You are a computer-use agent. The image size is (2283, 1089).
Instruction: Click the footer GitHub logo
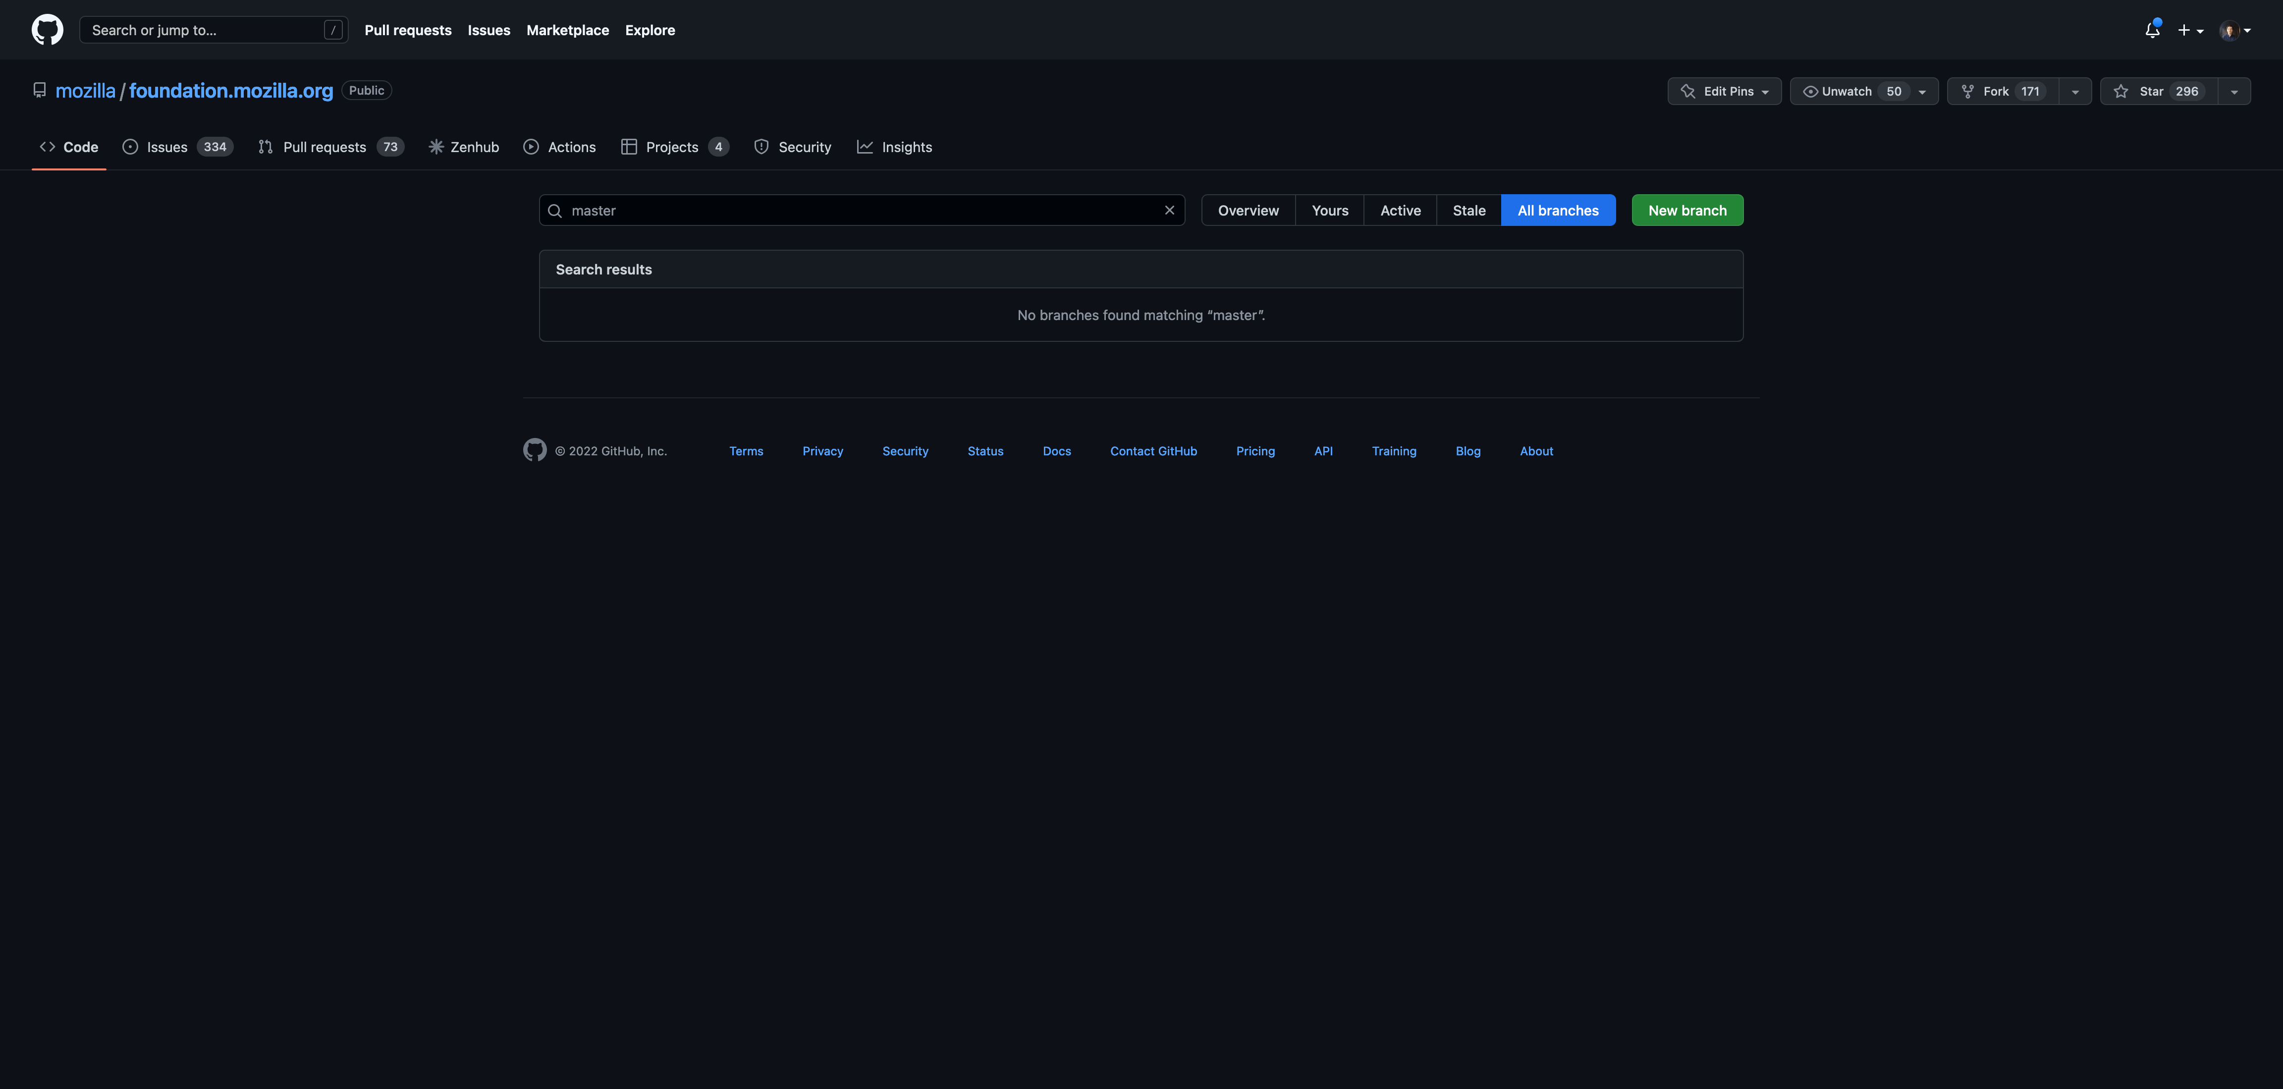535,450
